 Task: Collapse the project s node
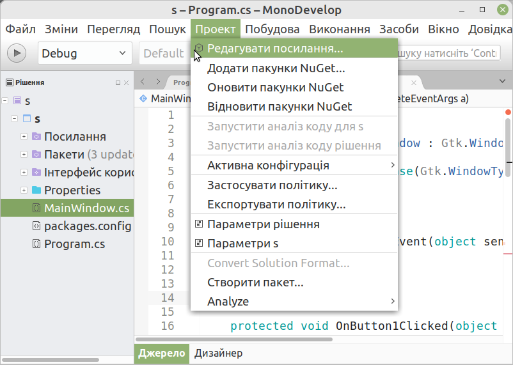(14, 118)
